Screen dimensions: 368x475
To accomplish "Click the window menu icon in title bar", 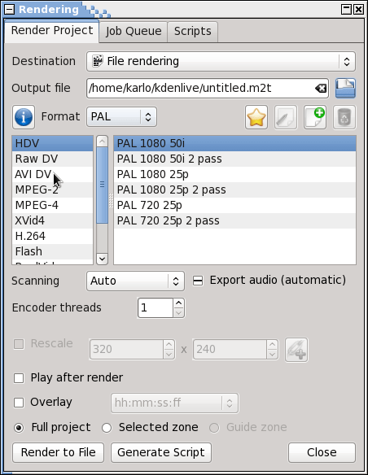I will pos(9,10).
